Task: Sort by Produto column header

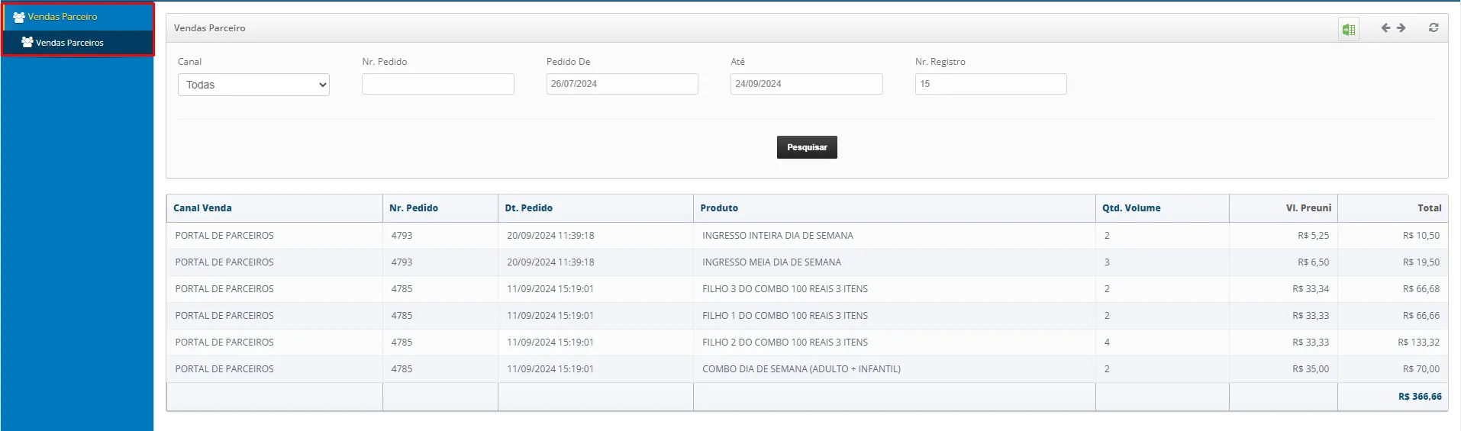Action: (x=719, y=208)
